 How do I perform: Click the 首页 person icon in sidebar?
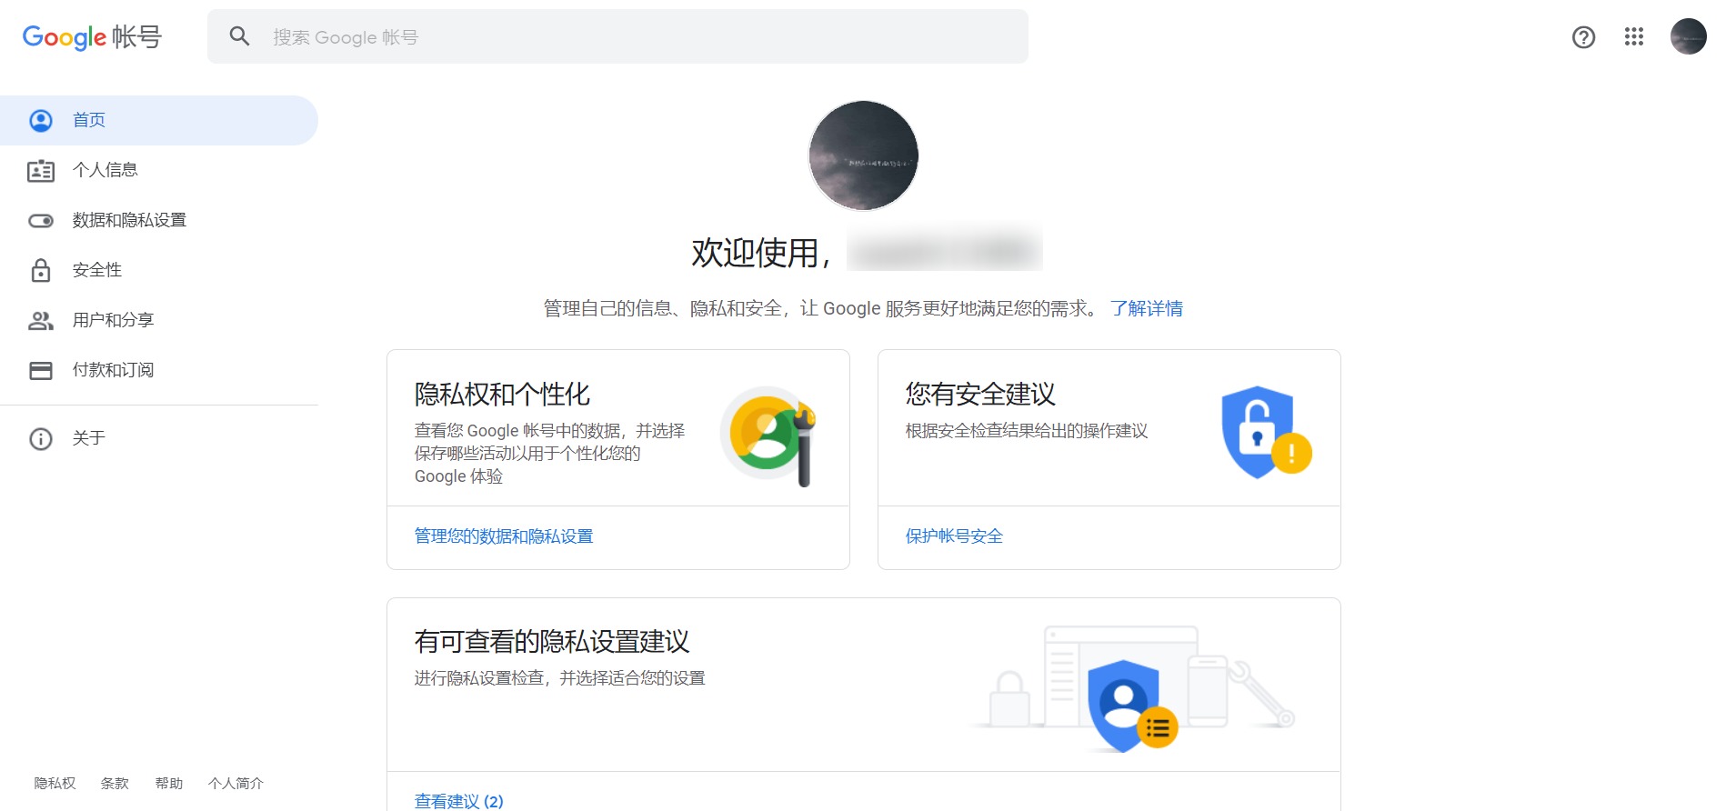pyautogui.click(x=41, y=120)
